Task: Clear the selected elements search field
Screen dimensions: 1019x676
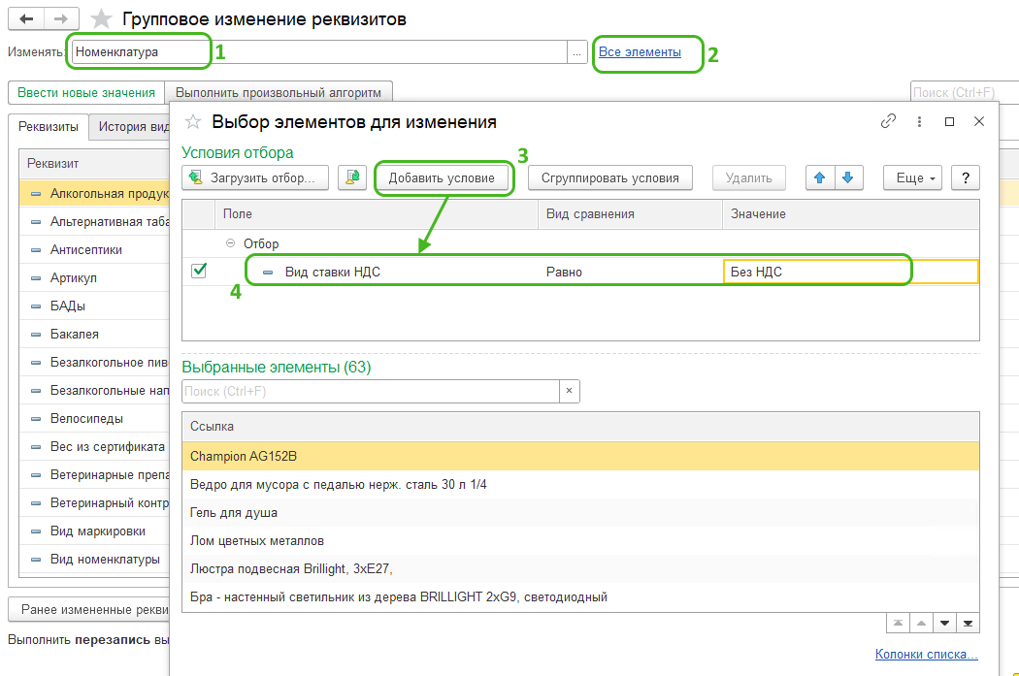Action: pyautogui.click(x=570, y=391)
